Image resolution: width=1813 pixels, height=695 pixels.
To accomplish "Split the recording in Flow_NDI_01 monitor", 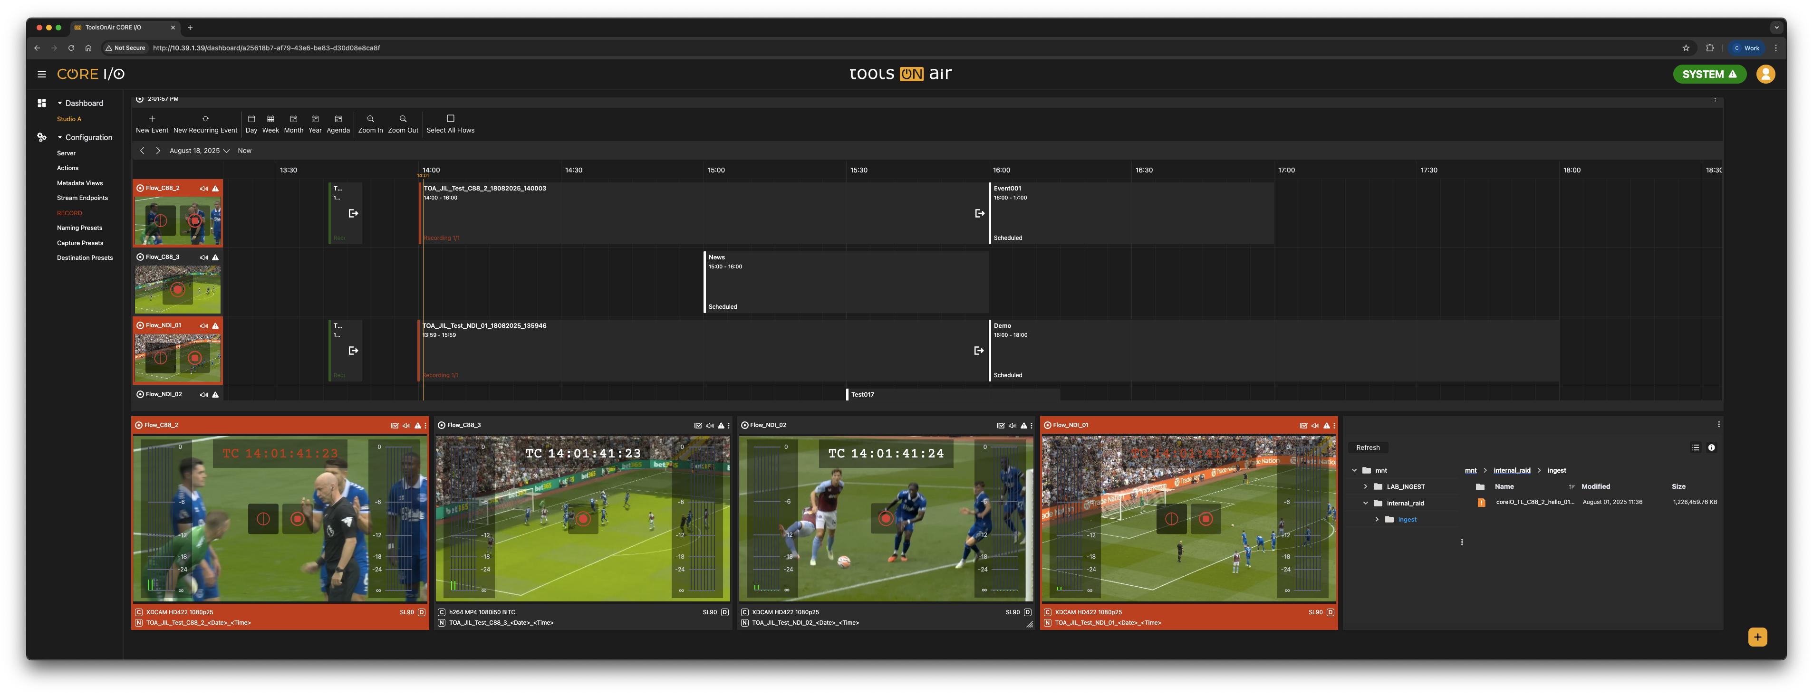I will point(1172,519).
